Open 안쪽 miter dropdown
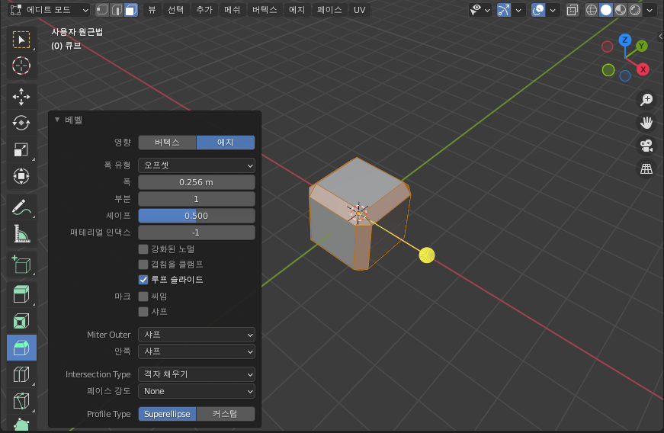This screenshot has height=433, width=664. pos(197,351)
